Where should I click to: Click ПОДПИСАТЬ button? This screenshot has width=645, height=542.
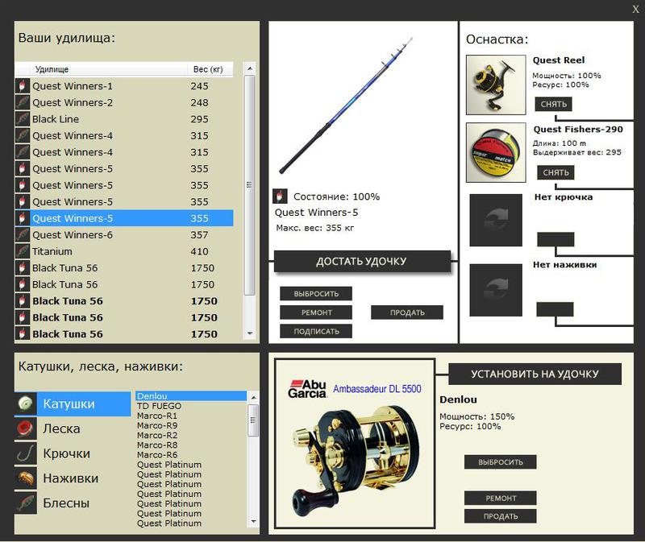point(316,331)
